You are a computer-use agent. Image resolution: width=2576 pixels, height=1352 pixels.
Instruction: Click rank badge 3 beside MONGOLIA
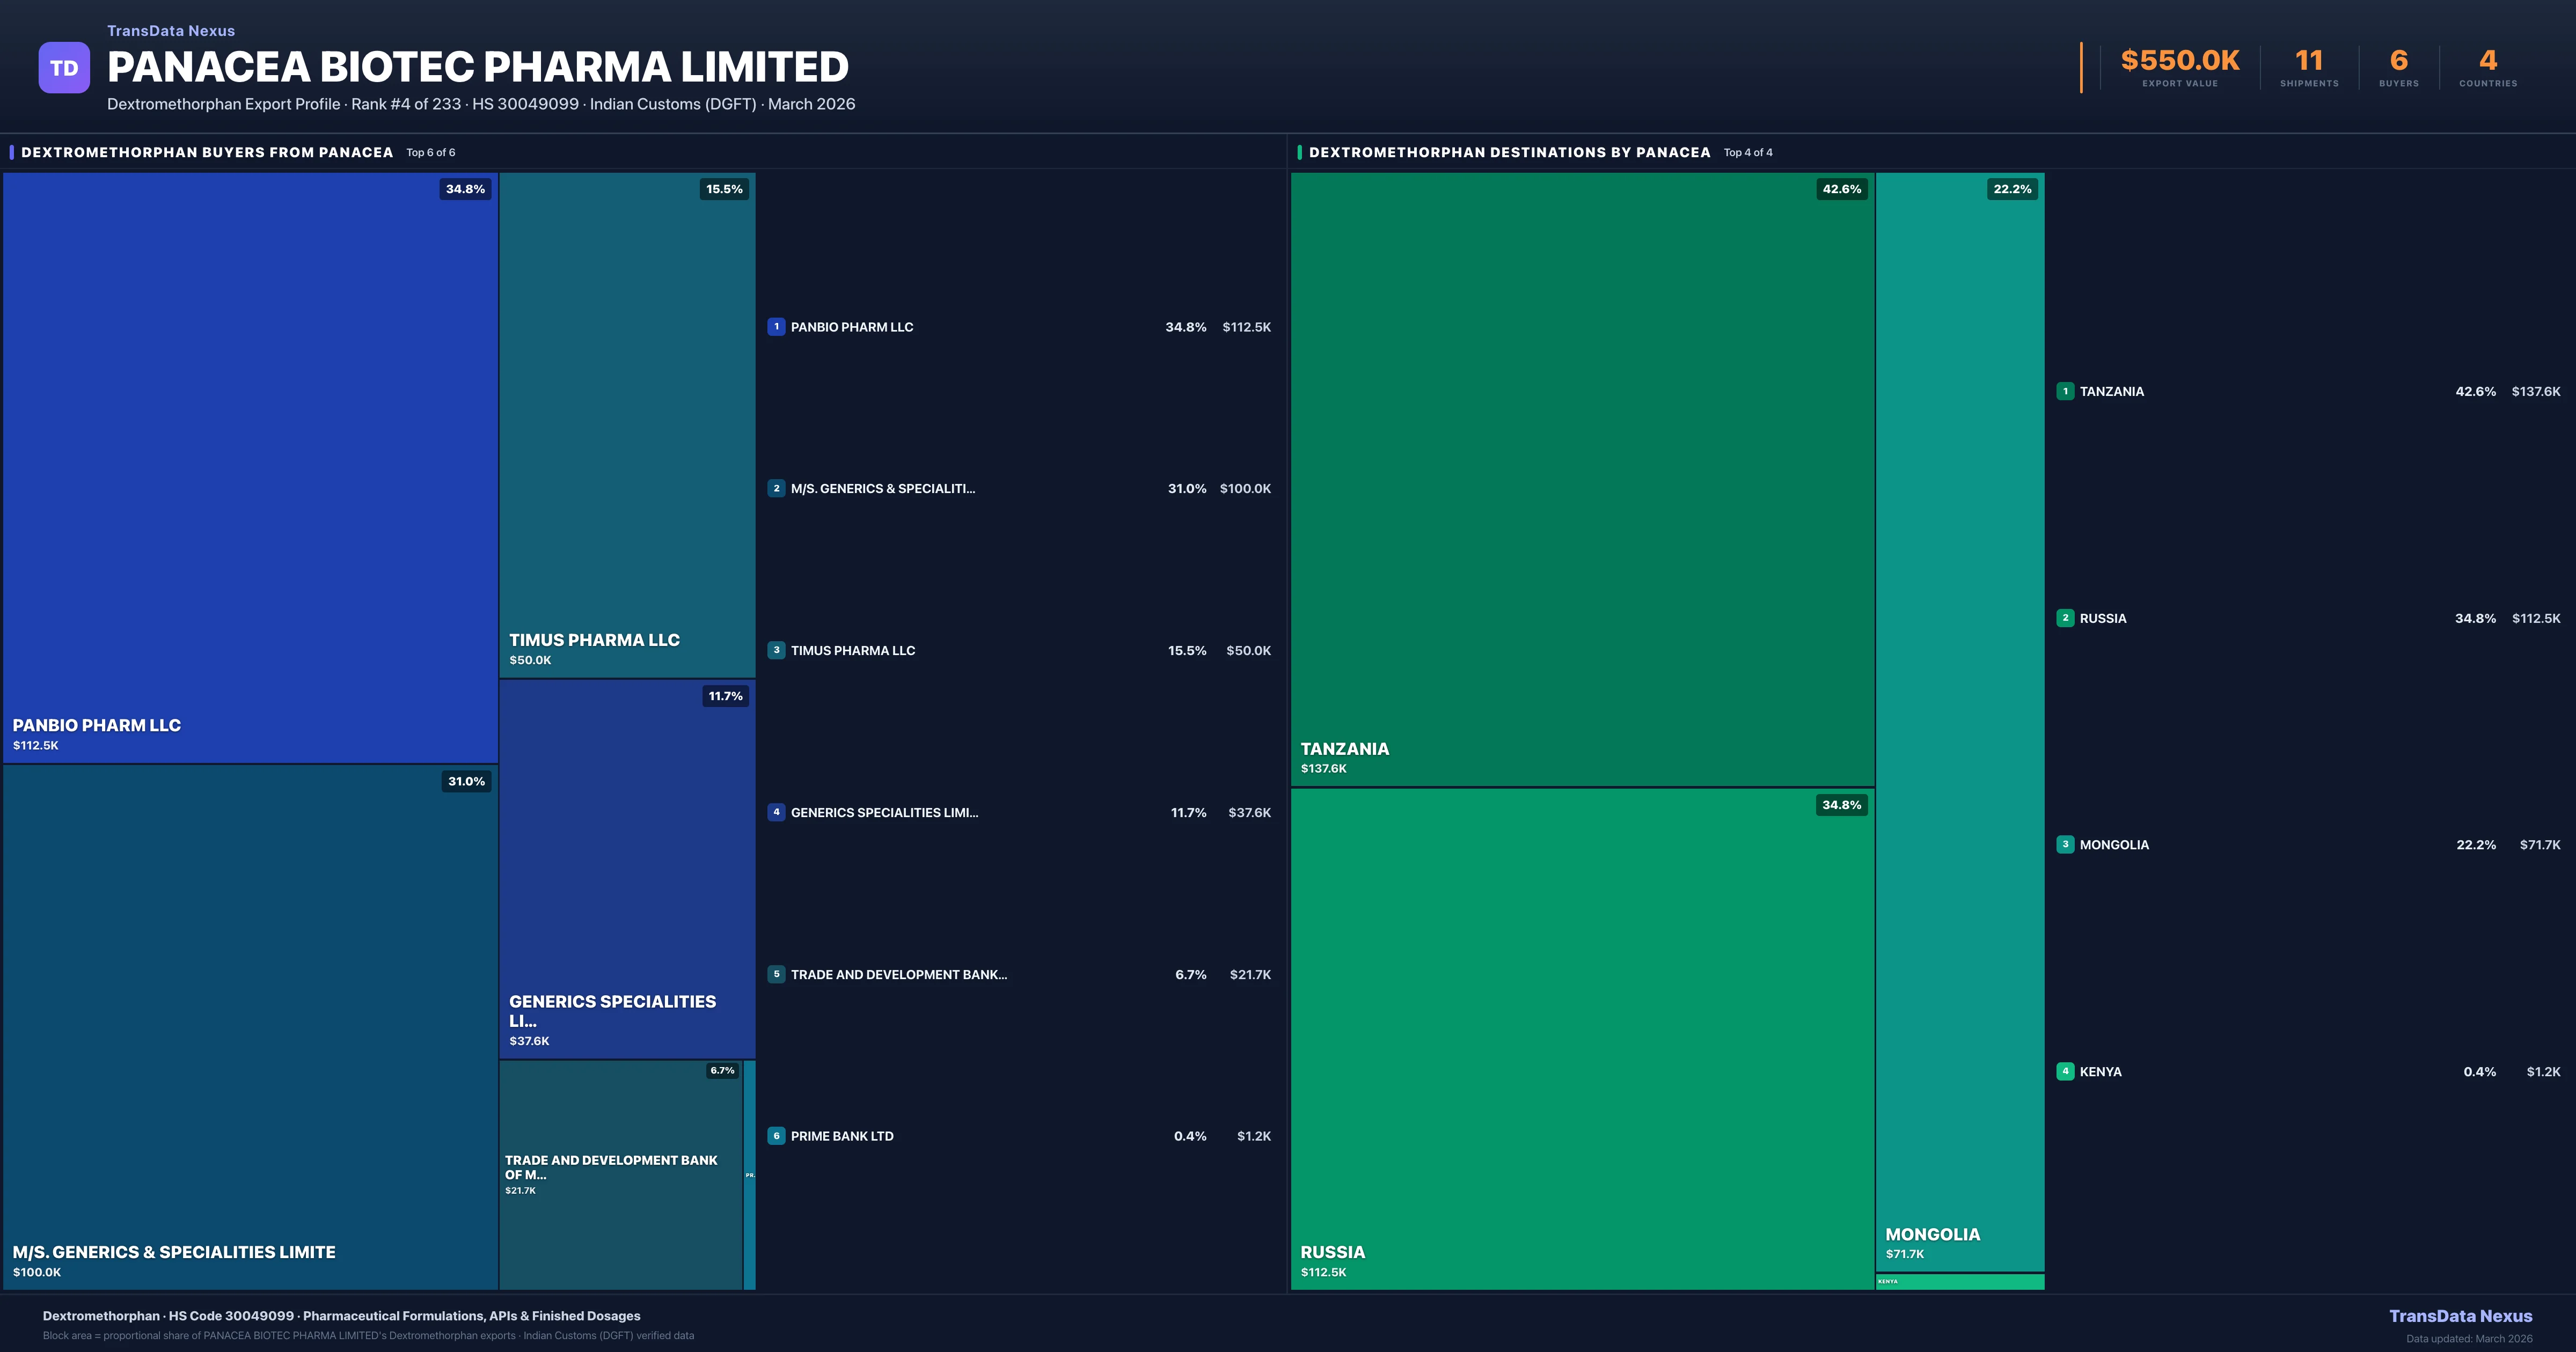2065,845
